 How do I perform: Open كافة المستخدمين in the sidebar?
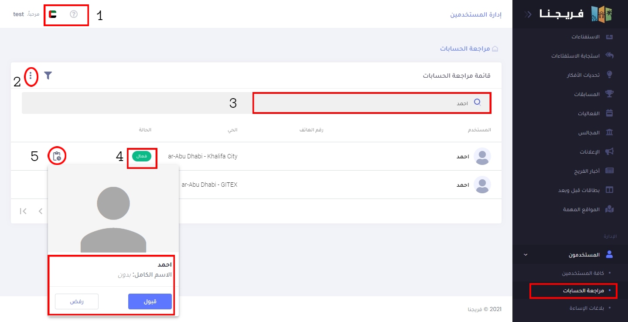(x=583, y=273)
